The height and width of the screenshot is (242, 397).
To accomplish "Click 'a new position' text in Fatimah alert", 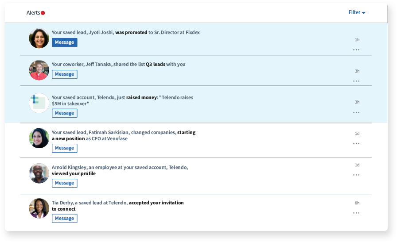I will pyautogui.click(x=68, y=138).
